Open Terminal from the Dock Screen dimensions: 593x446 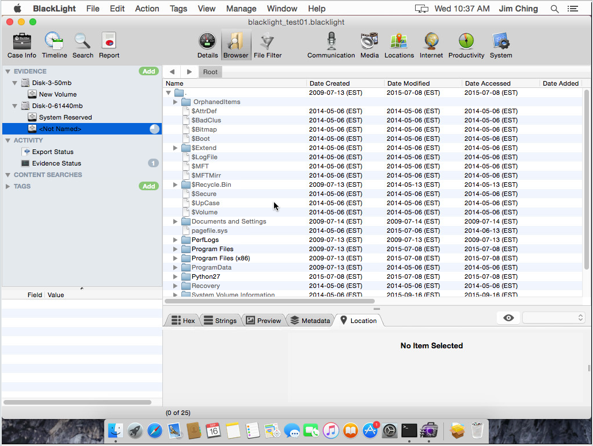coord(409,430)
